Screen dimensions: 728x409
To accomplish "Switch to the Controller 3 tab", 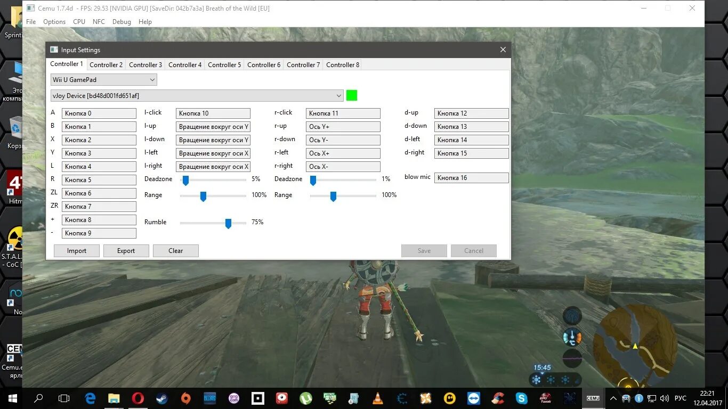I will click(x=145, y=65).
